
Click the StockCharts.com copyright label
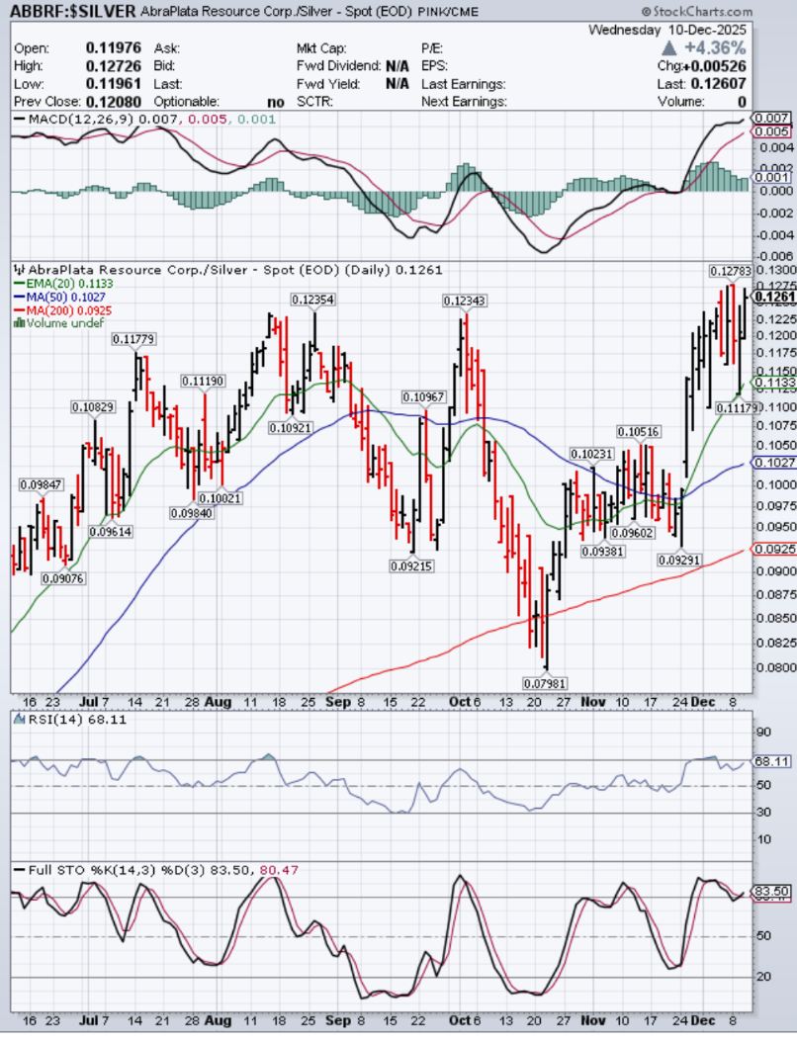[x=697, y=11]
